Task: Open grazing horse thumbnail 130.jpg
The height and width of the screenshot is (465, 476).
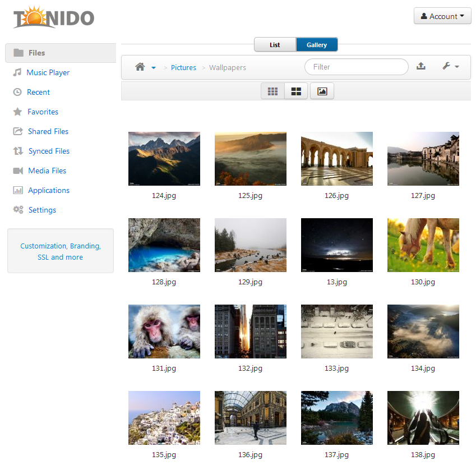Action: 423,245
